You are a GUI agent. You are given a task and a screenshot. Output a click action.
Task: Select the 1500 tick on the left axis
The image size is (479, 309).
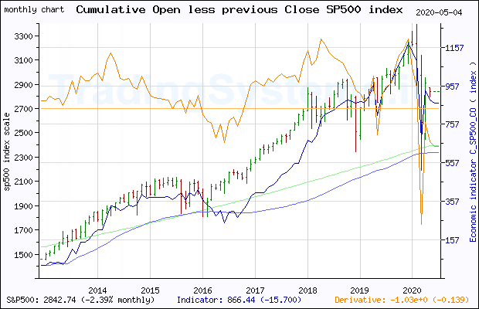[x=23, y=255]
